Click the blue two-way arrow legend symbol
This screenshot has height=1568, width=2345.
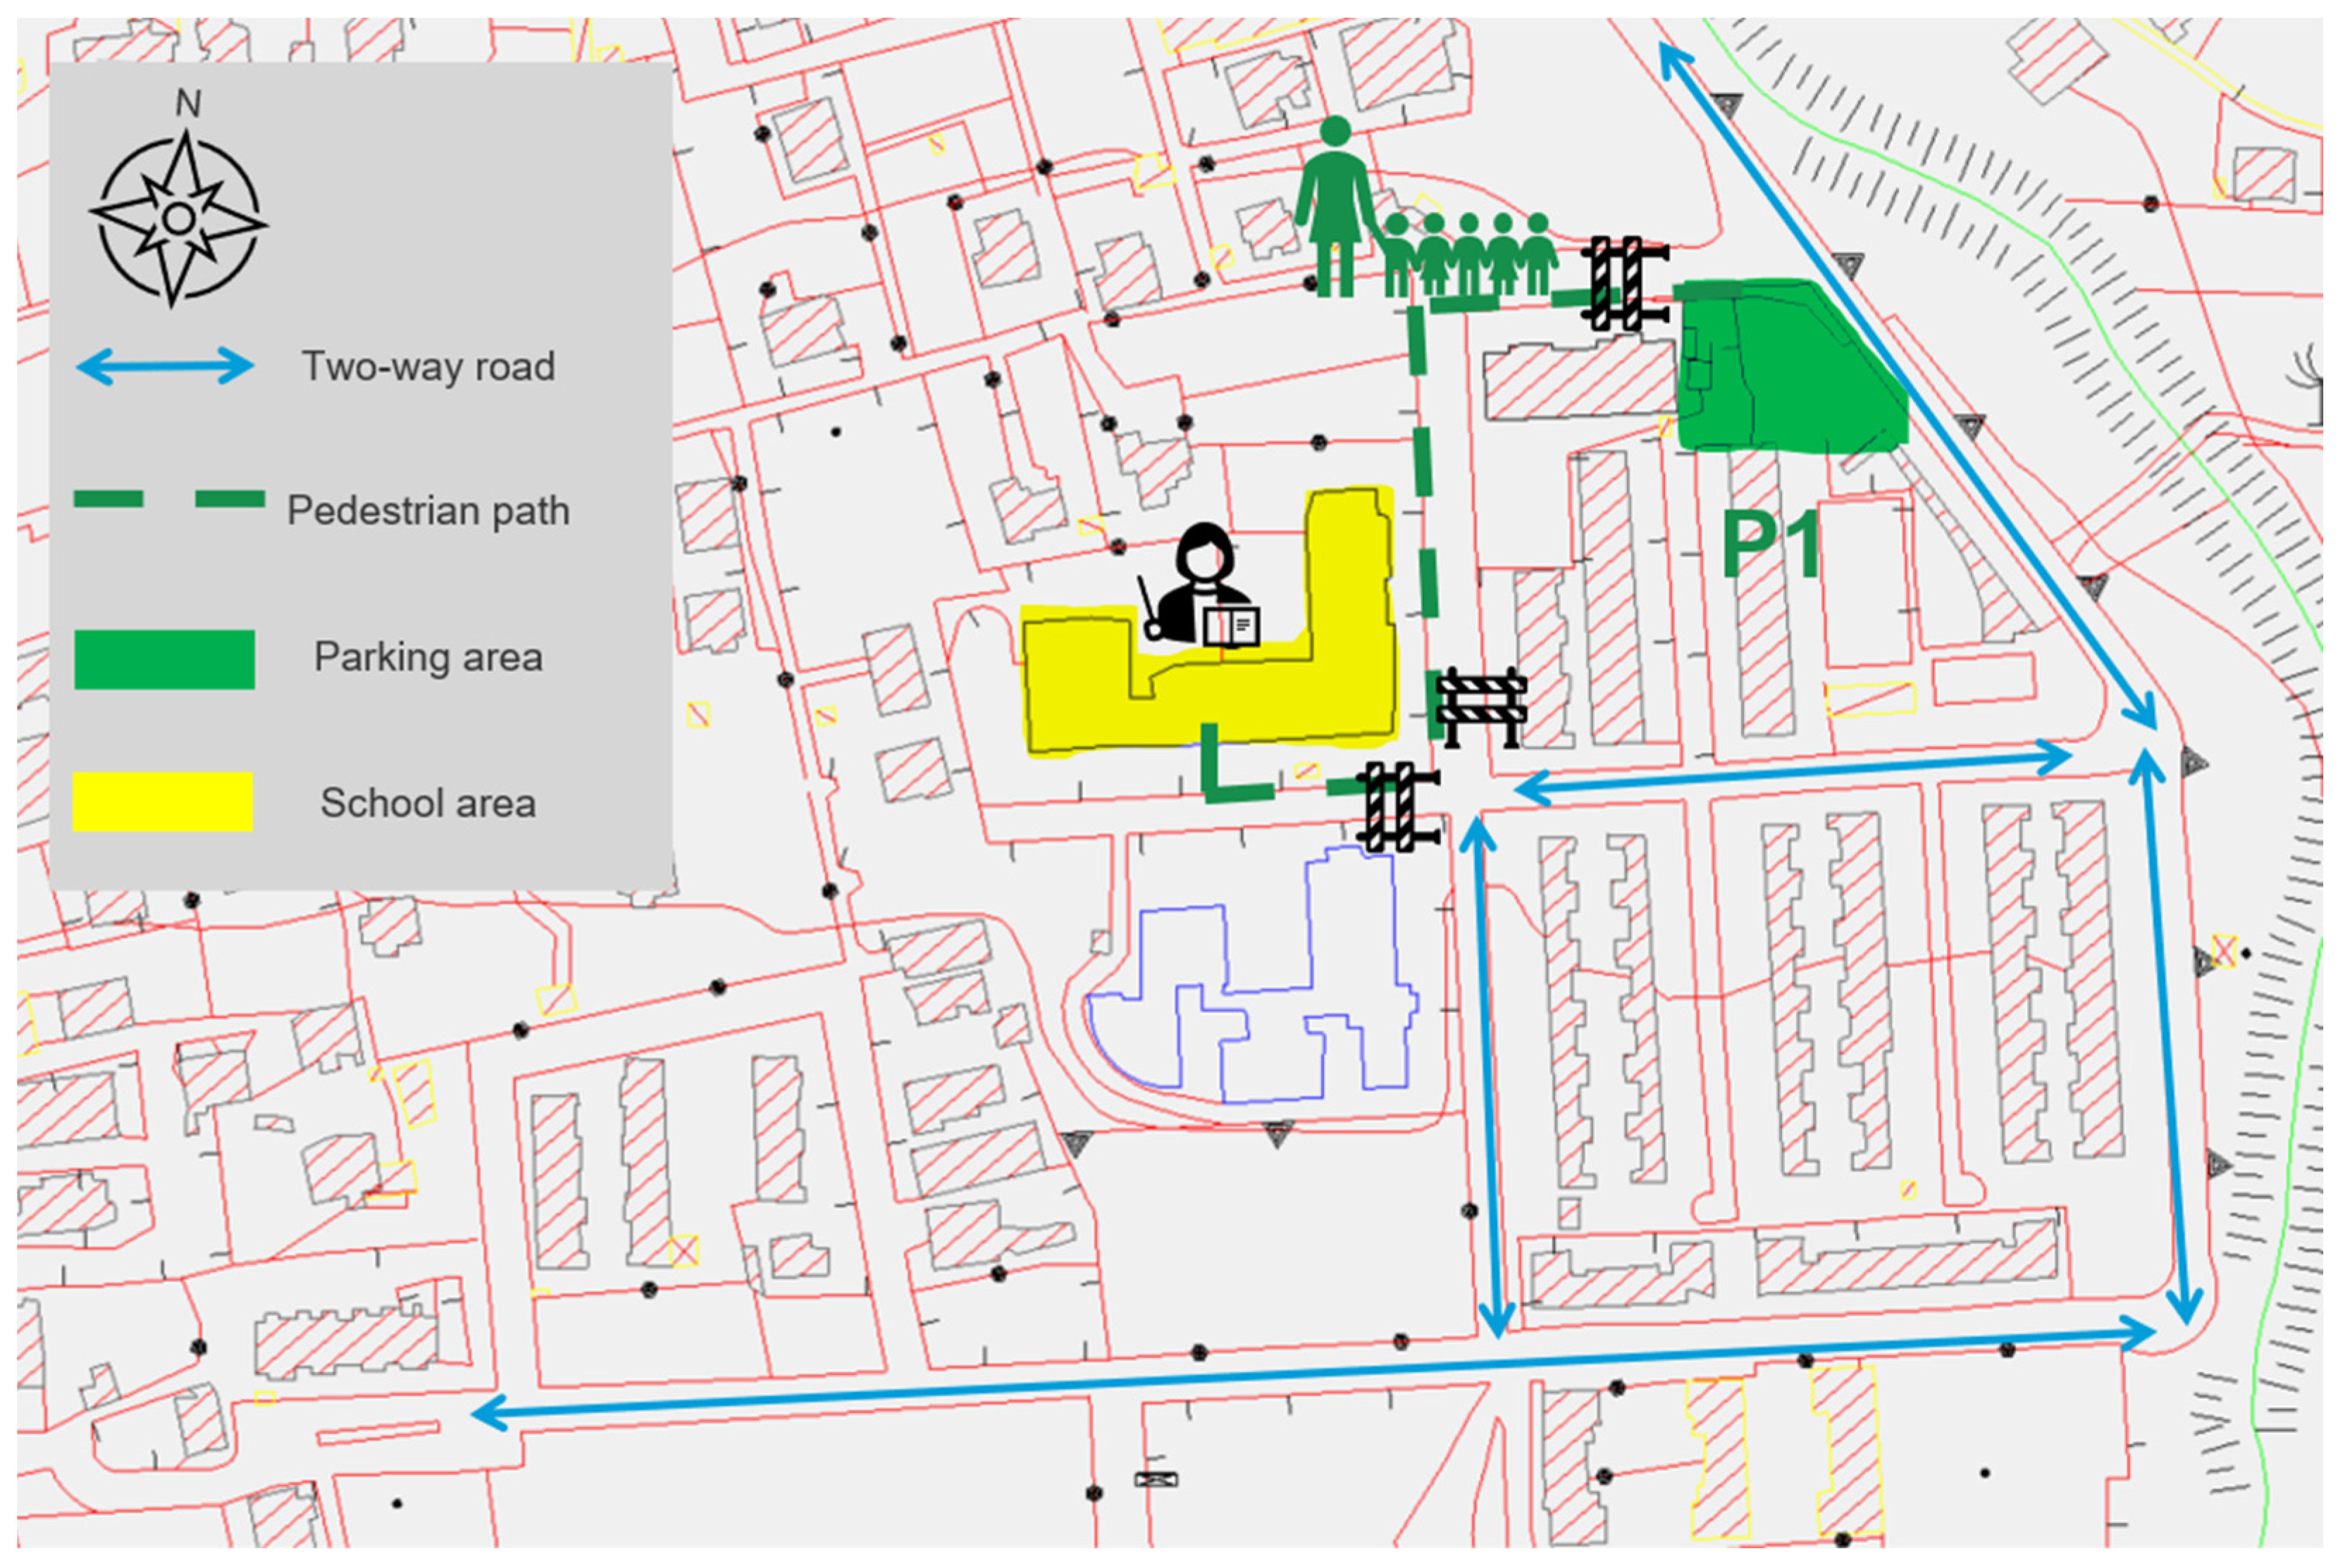[x=165, y=367]
